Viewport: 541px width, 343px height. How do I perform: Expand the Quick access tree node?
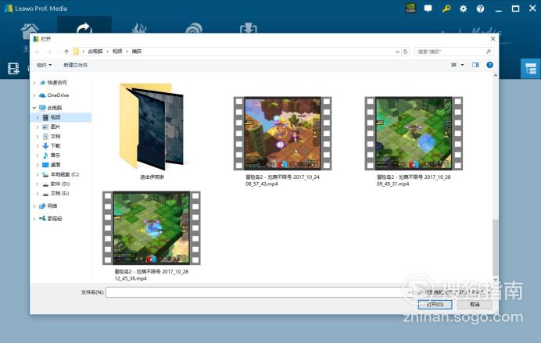(x=34, y=83)
